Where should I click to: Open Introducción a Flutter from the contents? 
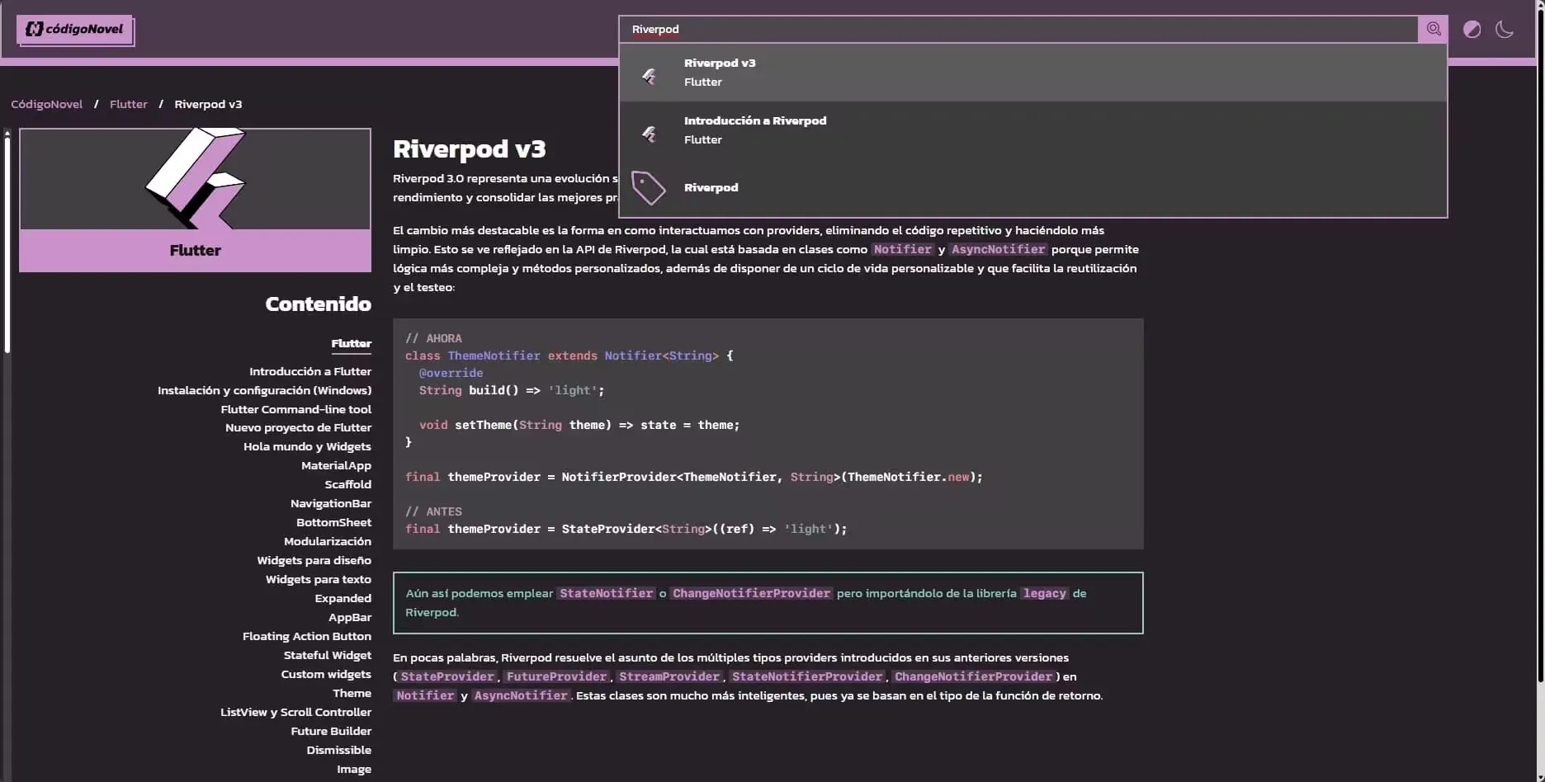[x=310, y=371]
